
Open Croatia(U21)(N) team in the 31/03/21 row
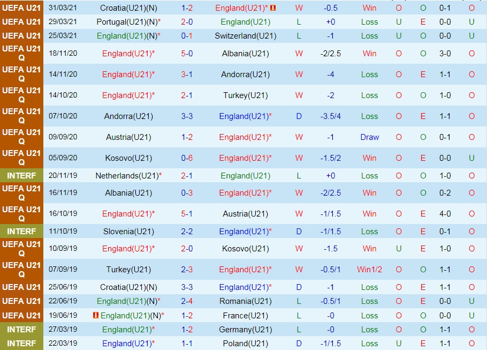click(128, 8)
